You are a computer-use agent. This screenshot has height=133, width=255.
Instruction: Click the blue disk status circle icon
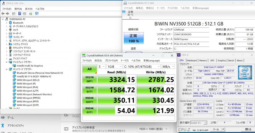tap(124, 12)
